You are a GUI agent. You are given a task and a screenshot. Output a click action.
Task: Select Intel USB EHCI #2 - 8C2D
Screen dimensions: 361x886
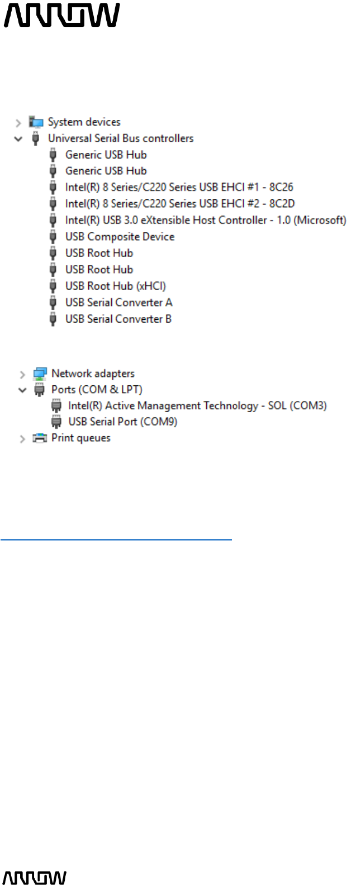[179, 203]
